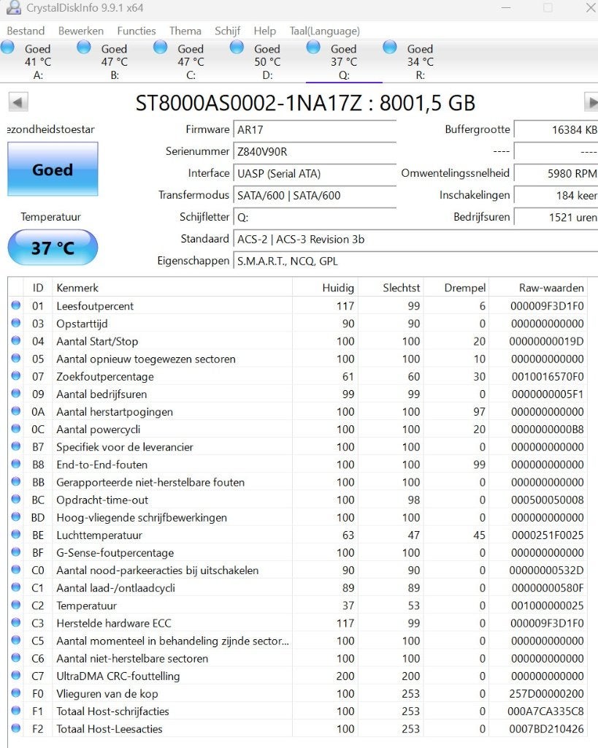Click status dot for row C2 Temperatuur

tap(16, 606)
